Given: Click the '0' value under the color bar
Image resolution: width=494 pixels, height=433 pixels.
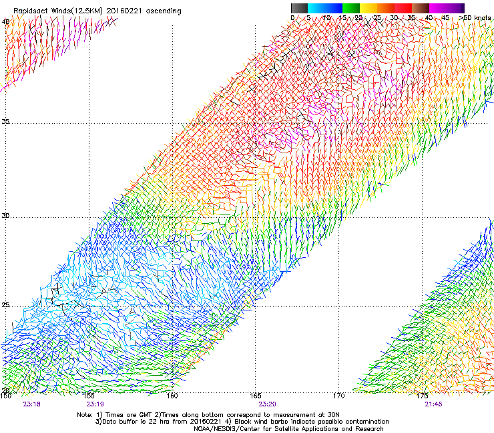Looking at the screenshot, I should [292, 18].
